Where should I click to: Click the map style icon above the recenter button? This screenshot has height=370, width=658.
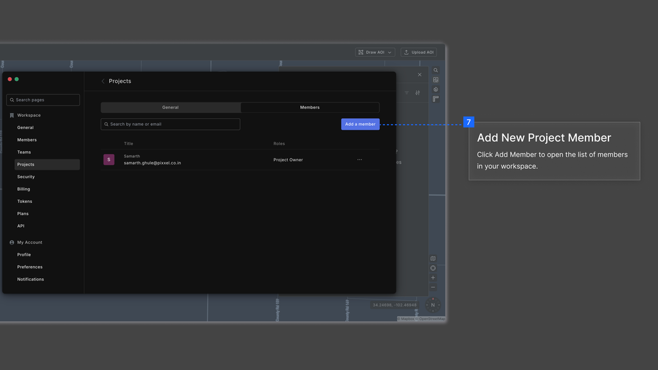pos(433,258)
